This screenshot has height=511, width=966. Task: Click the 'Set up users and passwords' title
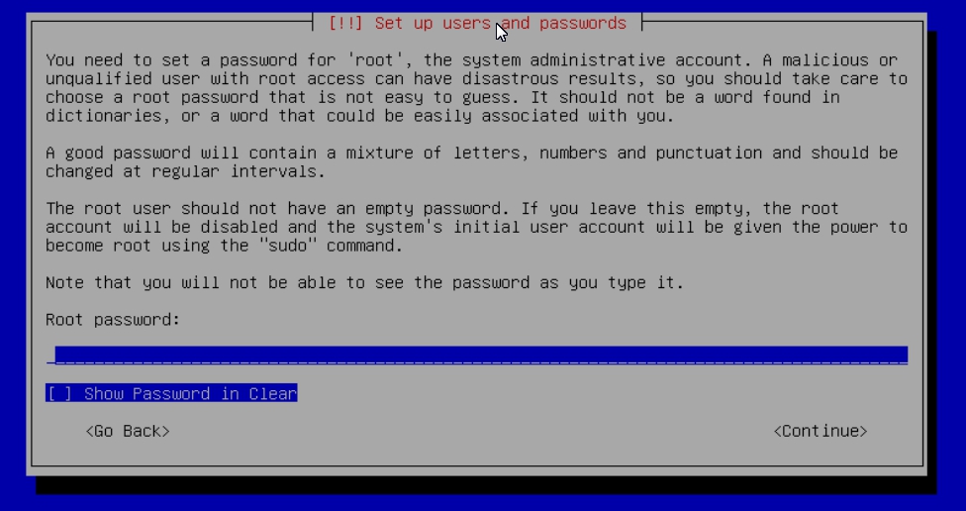(x=500, y=24)
